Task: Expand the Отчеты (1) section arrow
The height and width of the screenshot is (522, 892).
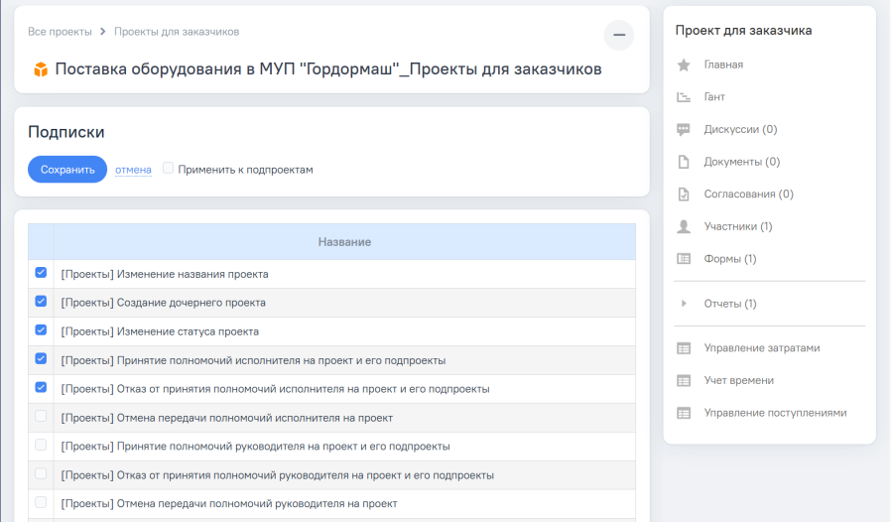Action: click(x=684, y=304)
